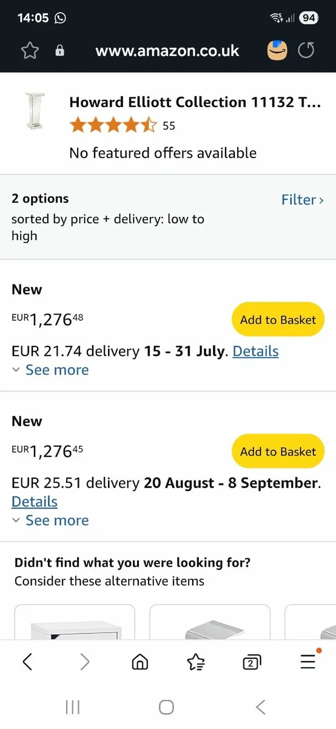
Task: Tap the www.amazon.co.uk address field
Action: [x=167, y=51]
